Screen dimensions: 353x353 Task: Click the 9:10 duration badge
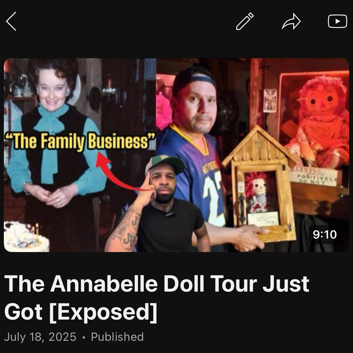(325, 234)
